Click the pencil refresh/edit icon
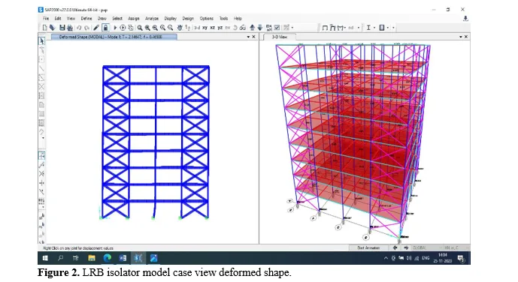The width and height of the screenshot is (518, 282). (x=96, y=28)
